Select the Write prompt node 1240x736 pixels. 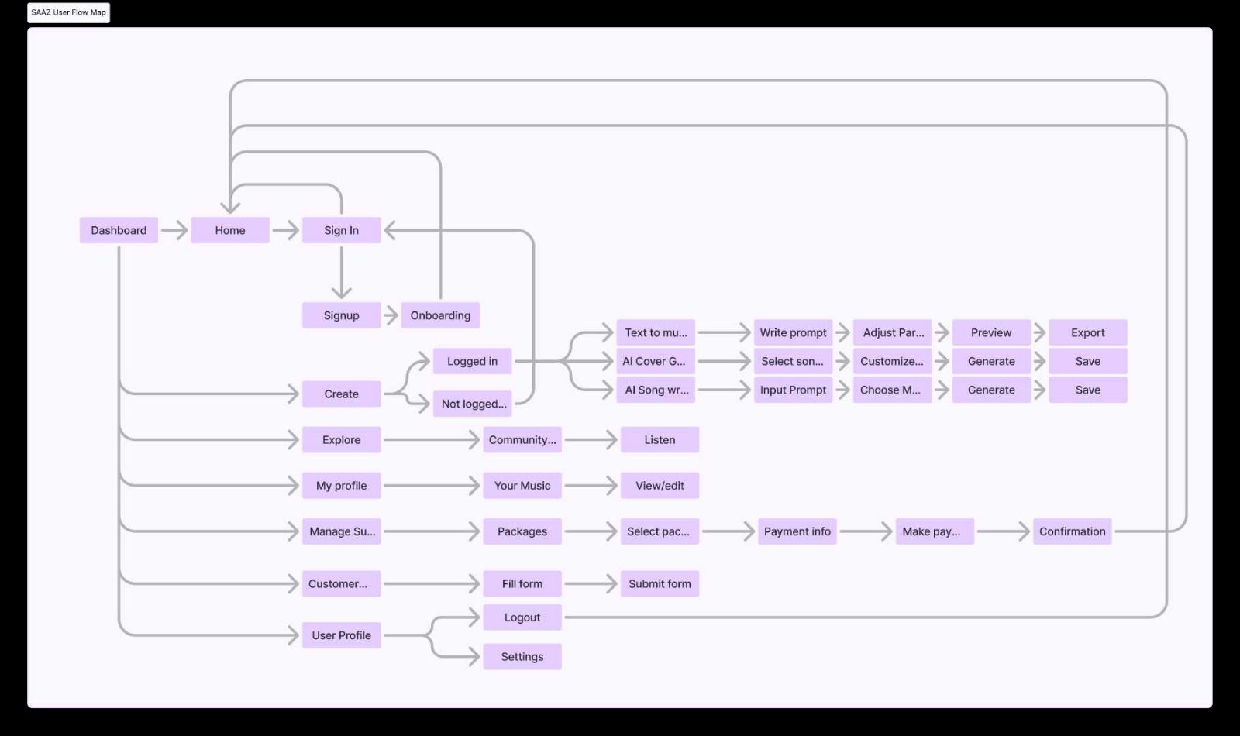click(794, 332)
